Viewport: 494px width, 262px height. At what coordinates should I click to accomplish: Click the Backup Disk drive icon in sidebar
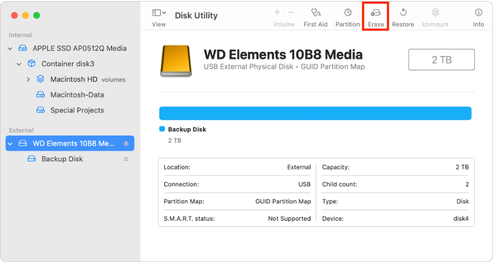coord(32,158)
